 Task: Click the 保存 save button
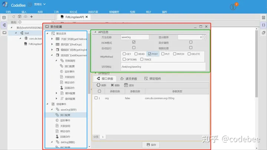pyautogui.click(x=151, y=145)
